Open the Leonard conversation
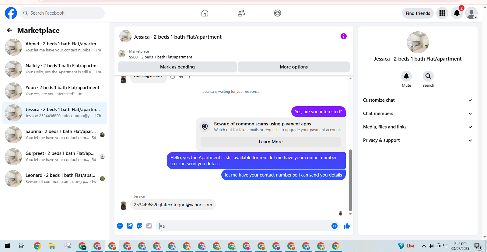The height and width of the screenshot is (252, 487). 55,179
